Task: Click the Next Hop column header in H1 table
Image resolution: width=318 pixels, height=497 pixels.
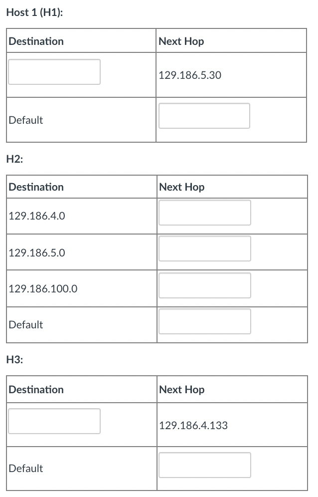Action: (181, 41)
